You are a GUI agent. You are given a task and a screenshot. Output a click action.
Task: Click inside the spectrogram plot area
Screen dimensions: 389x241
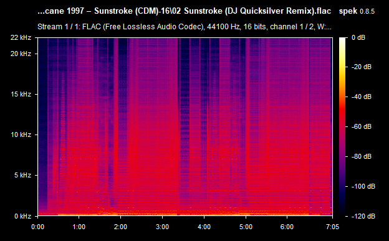pyautogui.click(x=185, y=126)
